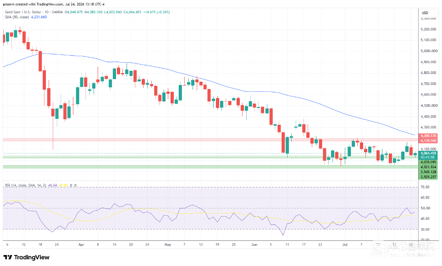The image size is (442, 266).
Task: Click the SMA value 4,231.660
Action: pos(39,17)
